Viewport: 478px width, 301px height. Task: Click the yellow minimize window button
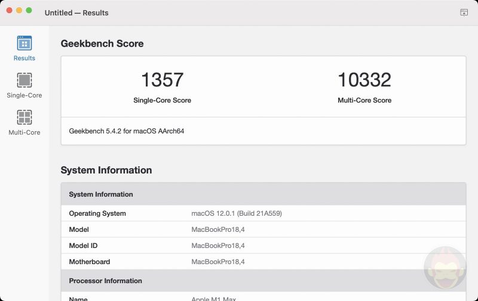[19, 10]
